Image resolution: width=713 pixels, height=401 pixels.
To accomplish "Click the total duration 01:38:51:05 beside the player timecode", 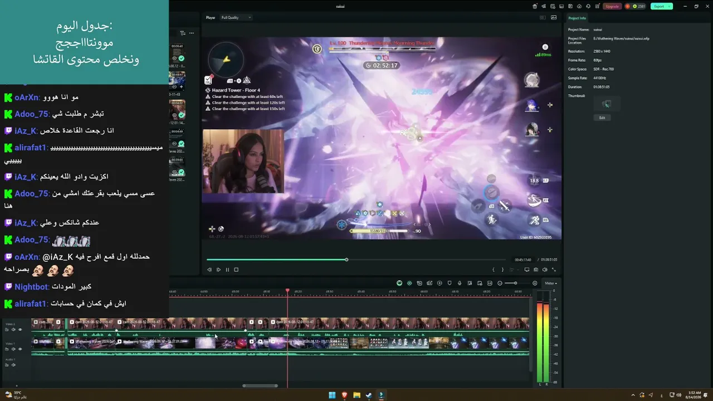I will click(x=549, y=260).
